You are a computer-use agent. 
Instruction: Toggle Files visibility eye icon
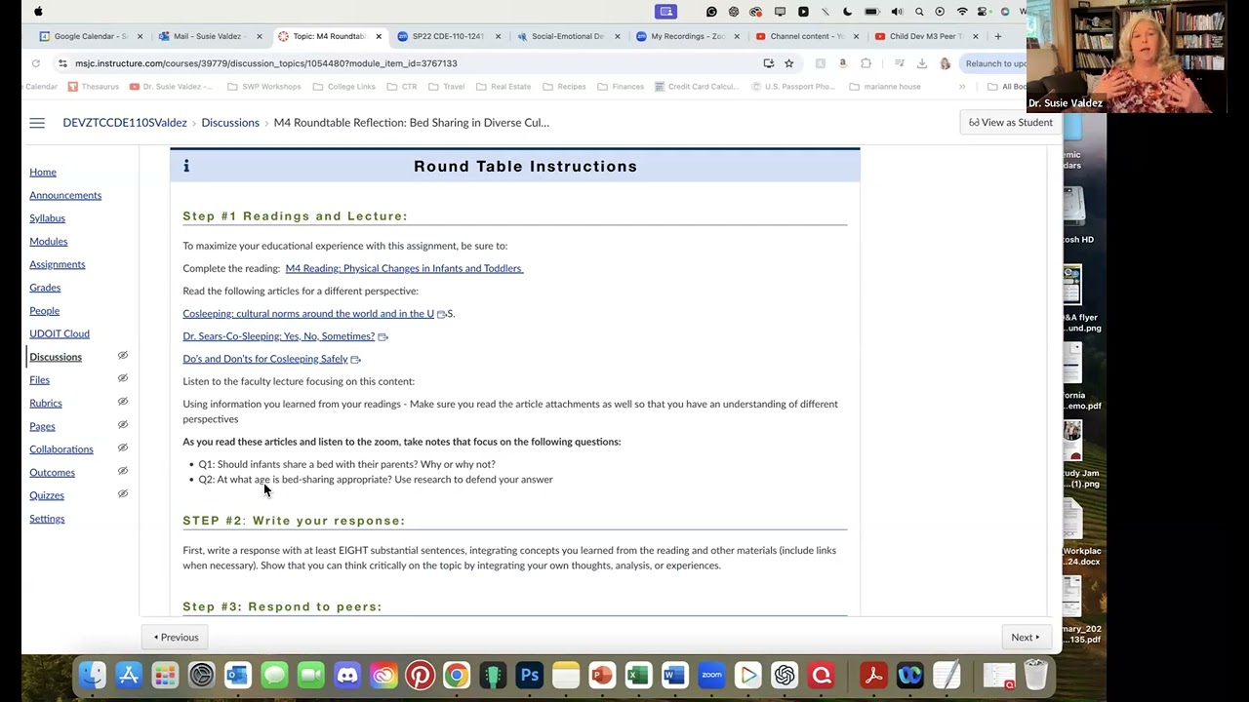point(123,378)
